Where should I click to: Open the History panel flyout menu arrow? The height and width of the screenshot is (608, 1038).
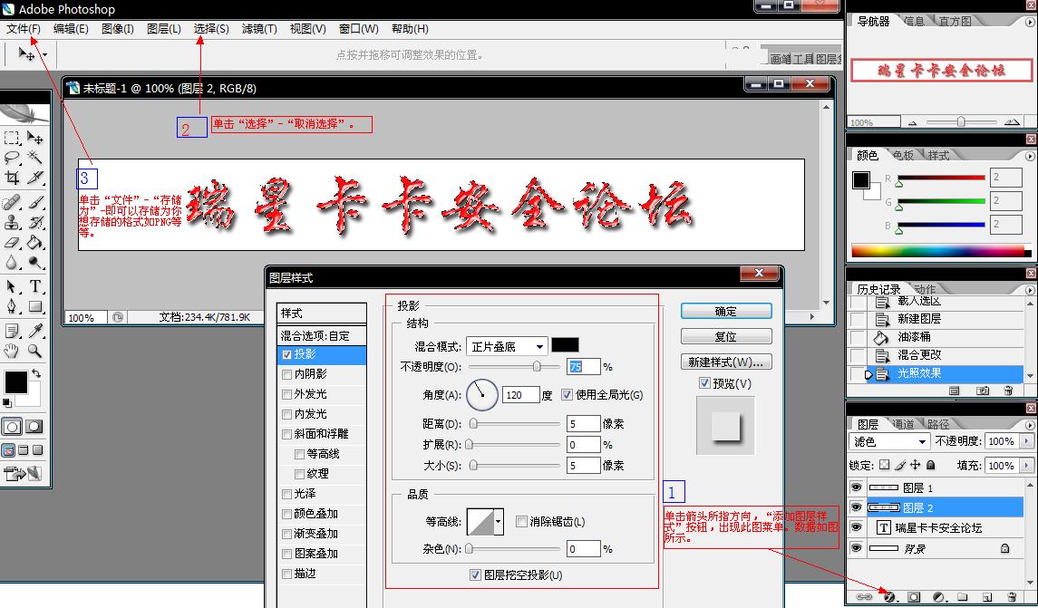[x=1030, y=290]
